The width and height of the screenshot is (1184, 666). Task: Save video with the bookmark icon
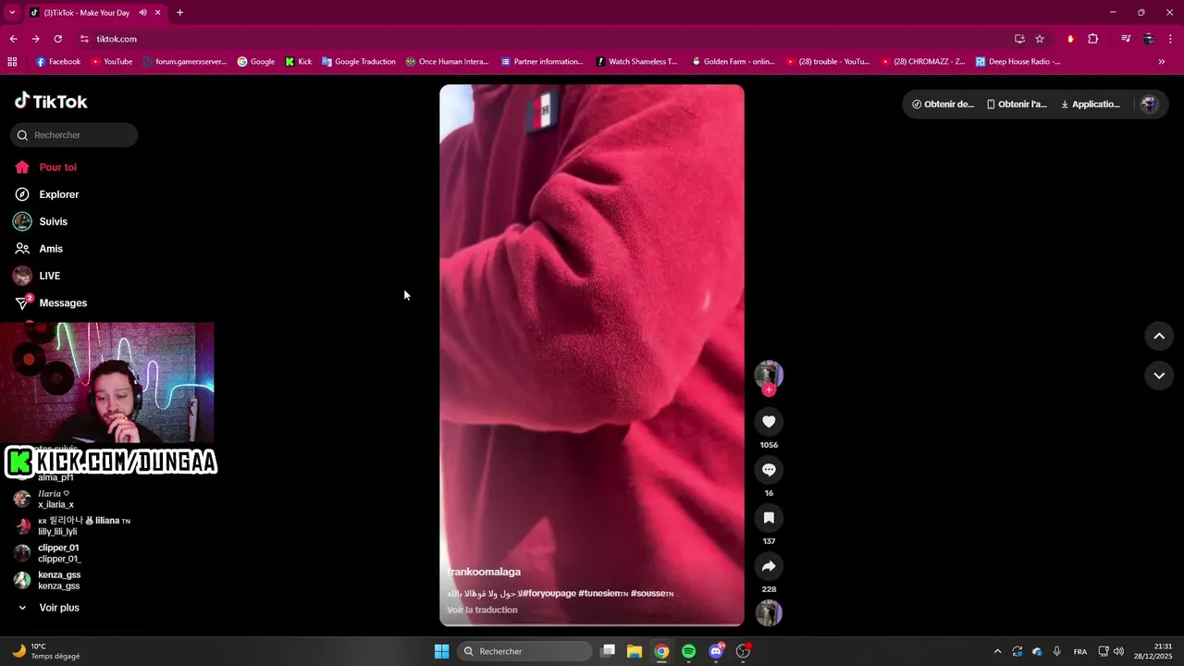[769, 518]
